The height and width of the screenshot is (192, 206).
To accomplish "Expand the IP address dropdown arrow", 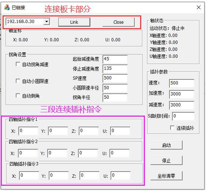I will pos(46,21).
